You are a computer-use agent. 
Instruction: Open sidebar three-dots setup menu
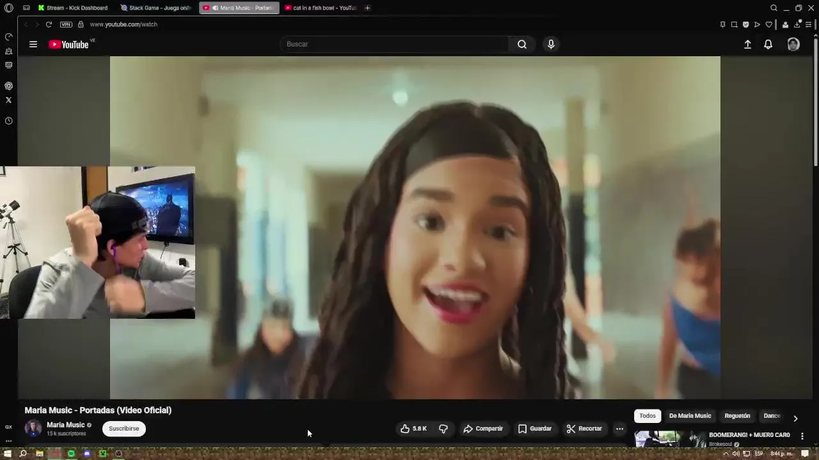coord(8,440)
